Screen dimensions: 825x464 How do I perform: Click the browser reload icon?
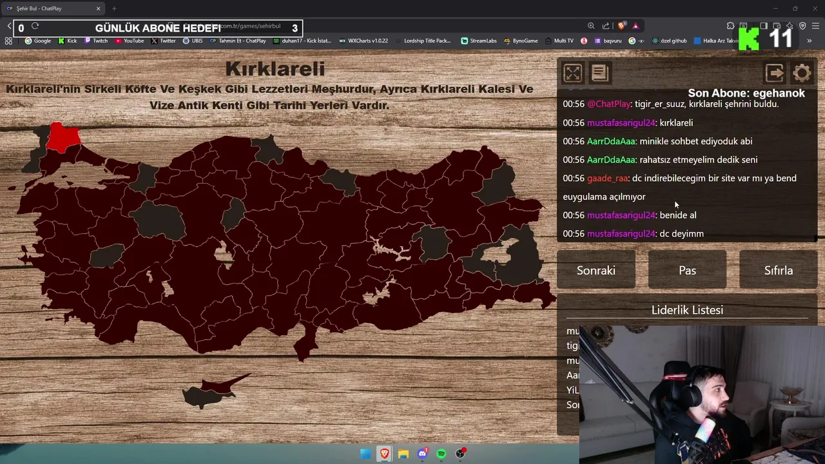pyautogui.click(x=35, y=26)
